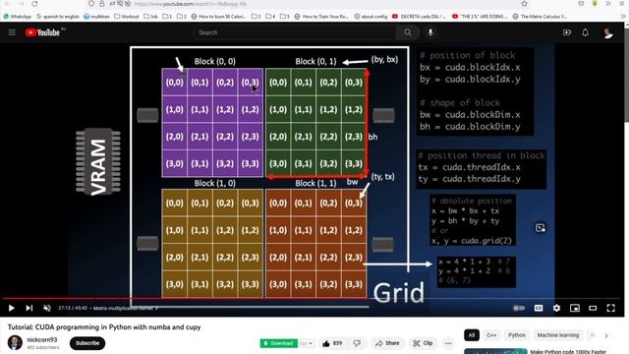Click the overlay icon at the video's right edge
The image size is (629, 354).
[541, 228]
